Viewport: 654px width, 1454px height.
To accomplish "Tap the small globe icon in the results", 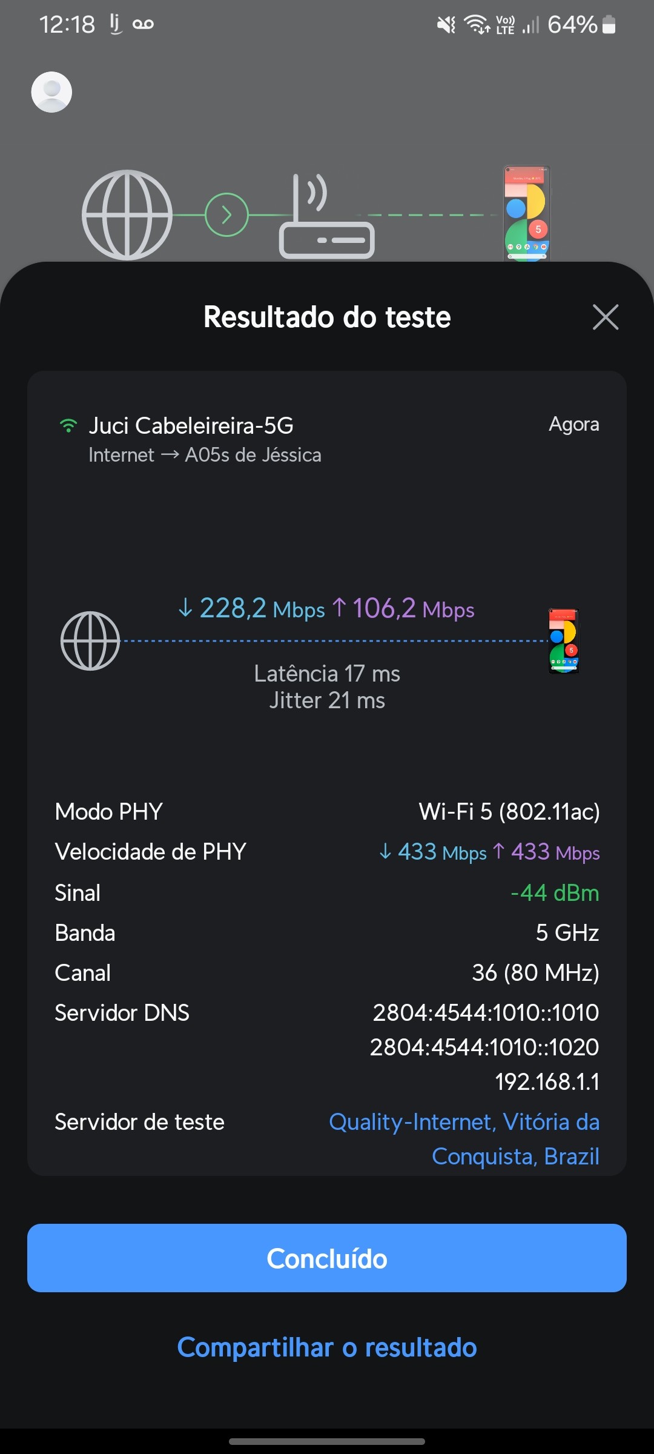I will coord(90,641).
